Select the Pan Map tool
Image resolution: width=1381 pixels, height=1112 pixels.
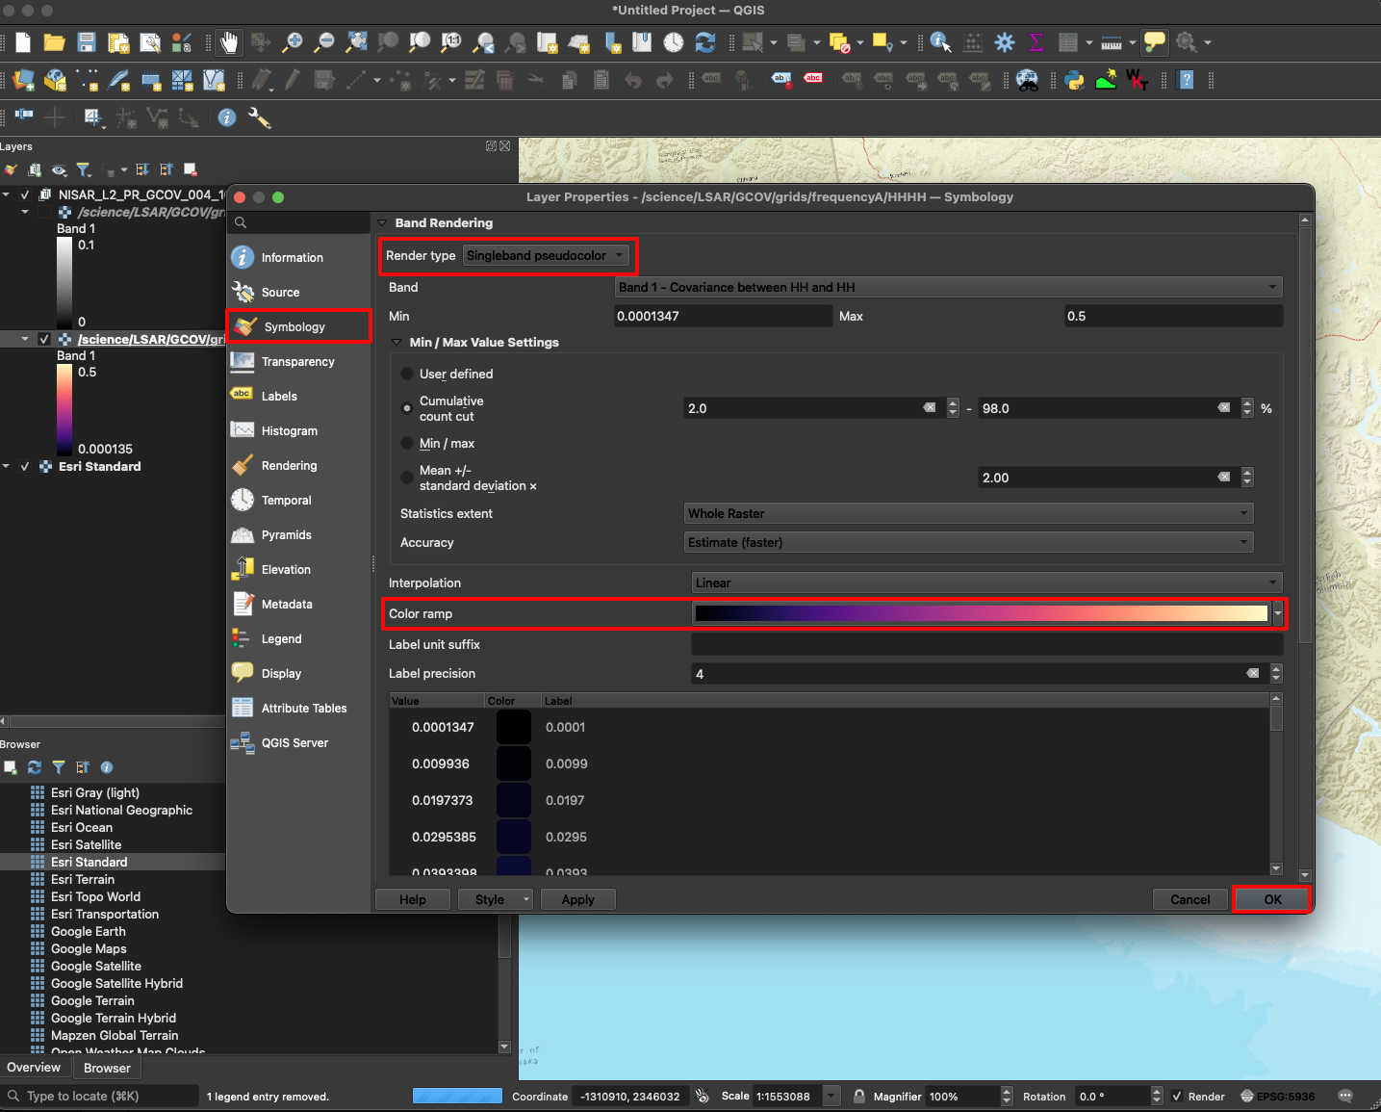coord(228,42)
